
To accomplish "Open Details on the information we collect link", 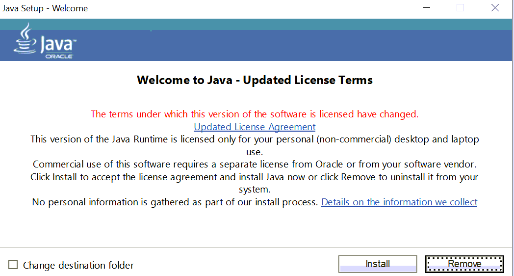I will point(399,202).
